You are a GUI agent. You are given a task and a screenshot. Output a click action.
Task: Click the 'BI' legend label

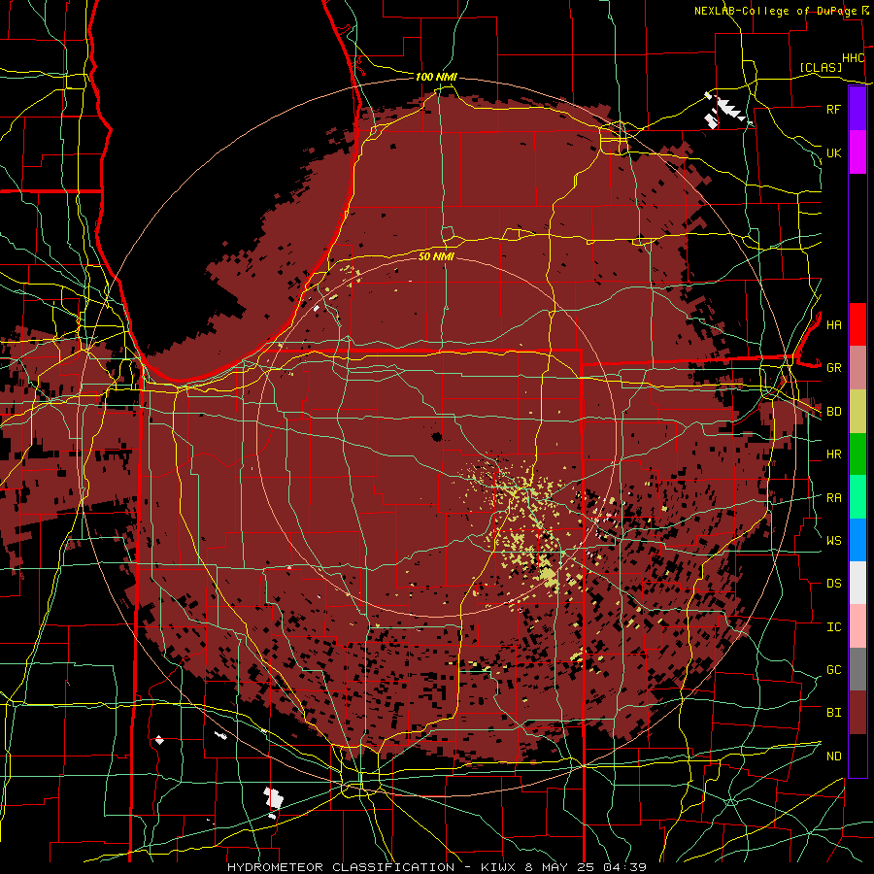[x=834, y=713]
